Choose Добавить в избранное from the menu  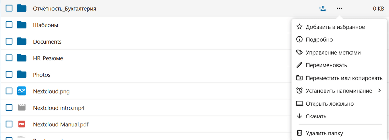(335, 27)
